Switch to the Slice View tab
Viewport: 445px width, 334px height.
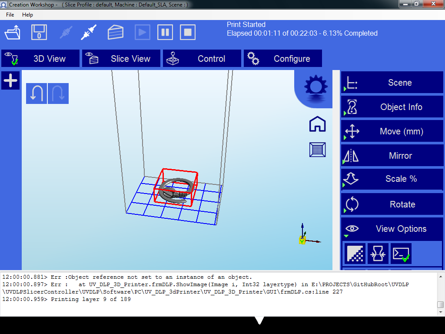(x=121, y=59)
